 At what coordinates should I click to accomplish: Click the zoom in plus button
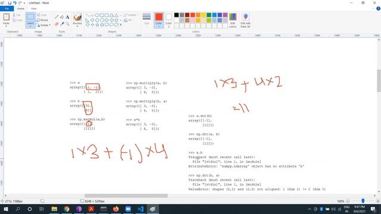pos(377,201)
